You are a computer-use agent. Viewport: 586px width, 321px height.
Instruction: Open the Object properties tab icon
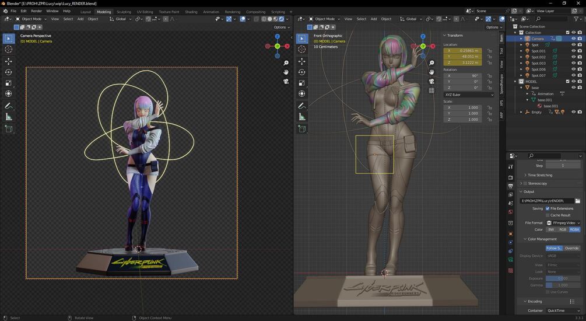pos(511,233)
